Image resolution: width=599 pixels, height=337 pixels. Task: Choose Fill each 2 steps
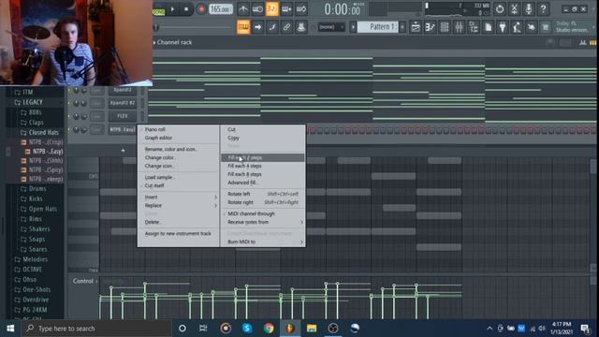click(263, 157)
